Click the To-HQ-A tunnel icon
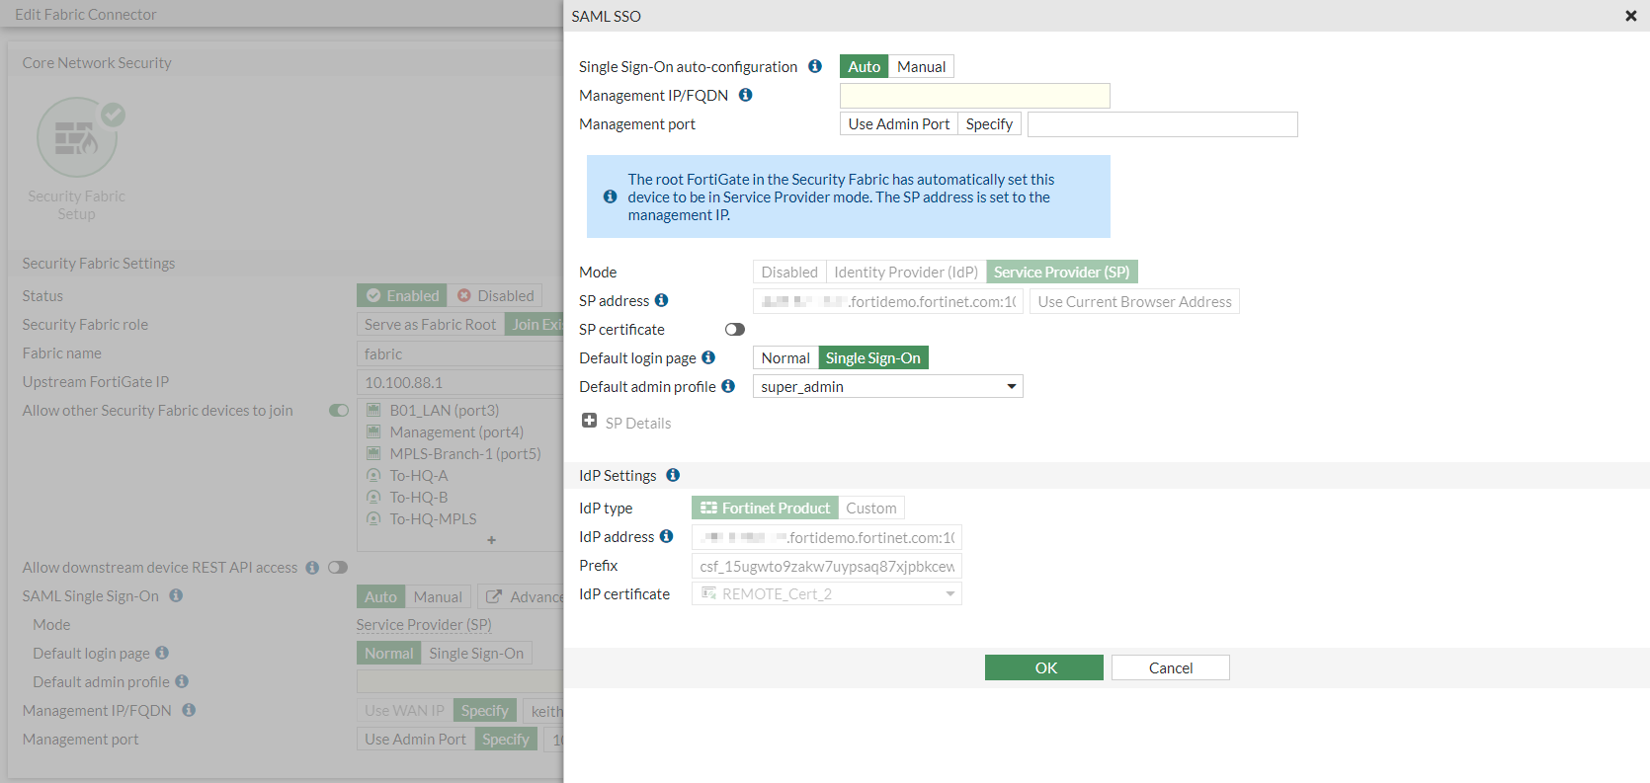 click(x=373, y=475)
